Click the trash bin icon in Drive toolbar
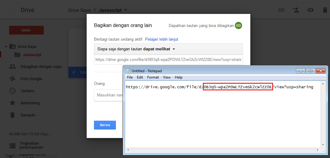Screen dimensions: 330x158 click(x=325, y=10)
